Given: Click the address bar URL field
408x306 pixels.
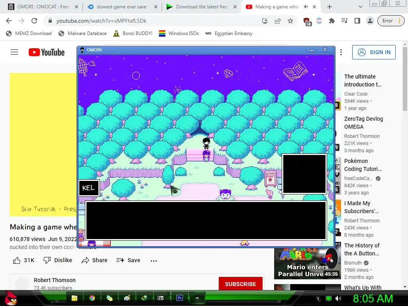Looking at the screenshot, I should tap(153, 21).
